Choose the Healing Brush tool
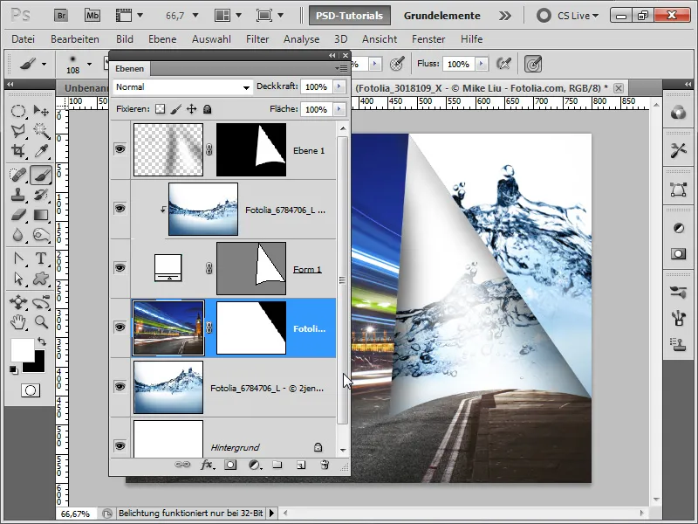The height and width of the screenshot is (524, 698). pyautogui.click(x=18, y=175)
